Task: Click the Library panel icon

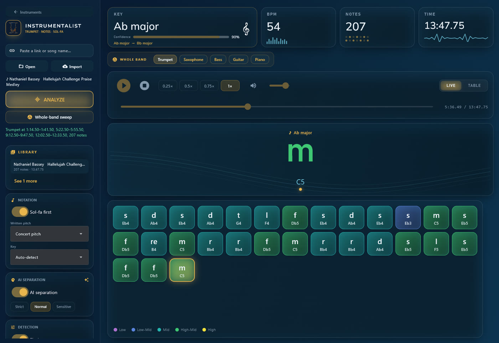Action: point(13,152)
